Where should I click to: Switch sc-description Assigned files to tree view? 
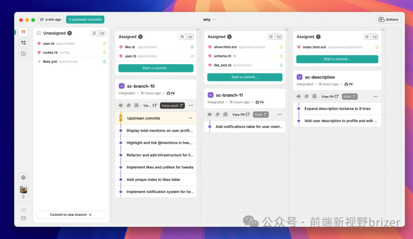(x=375, y=37)
